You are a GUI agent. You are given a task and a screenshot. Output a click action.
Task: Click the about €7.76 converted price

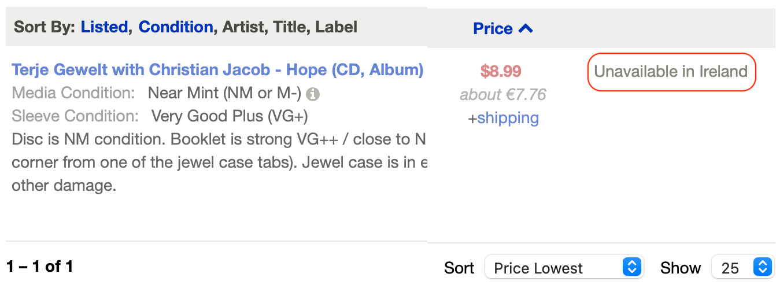pos(503,94)
